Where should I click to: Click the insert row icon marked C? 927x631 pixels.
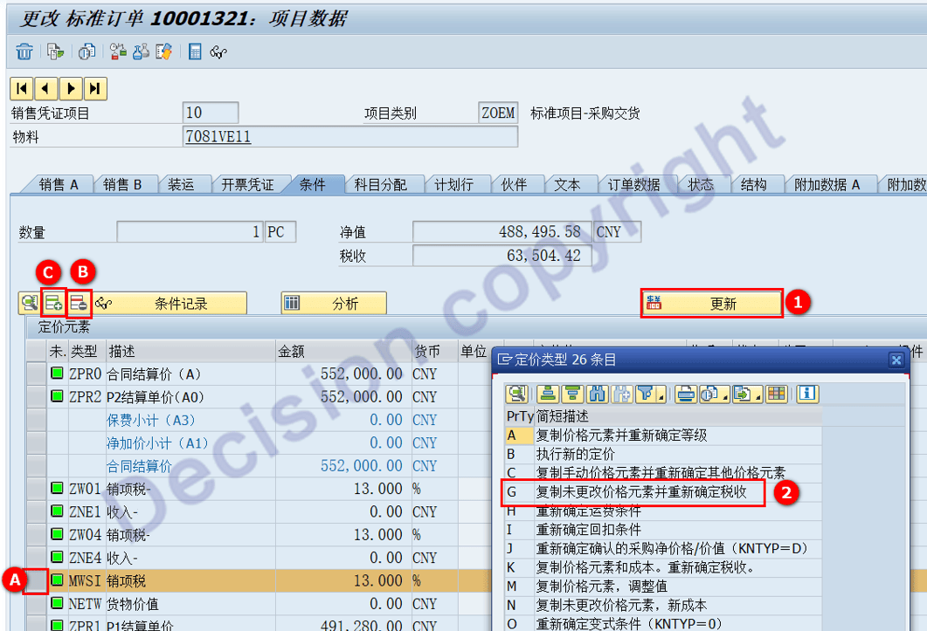(54, 304)
